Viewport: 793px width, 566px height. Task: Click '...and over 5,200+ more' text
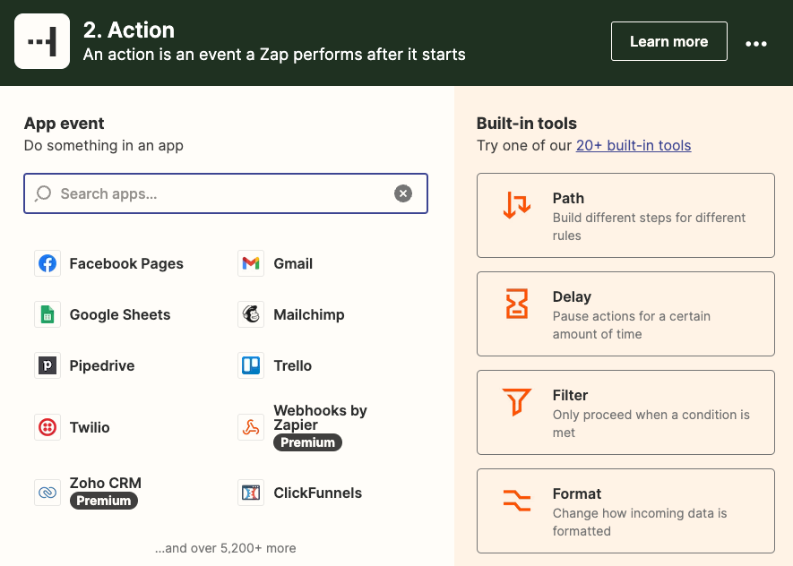pyautogui.click(x=226, y=548)
